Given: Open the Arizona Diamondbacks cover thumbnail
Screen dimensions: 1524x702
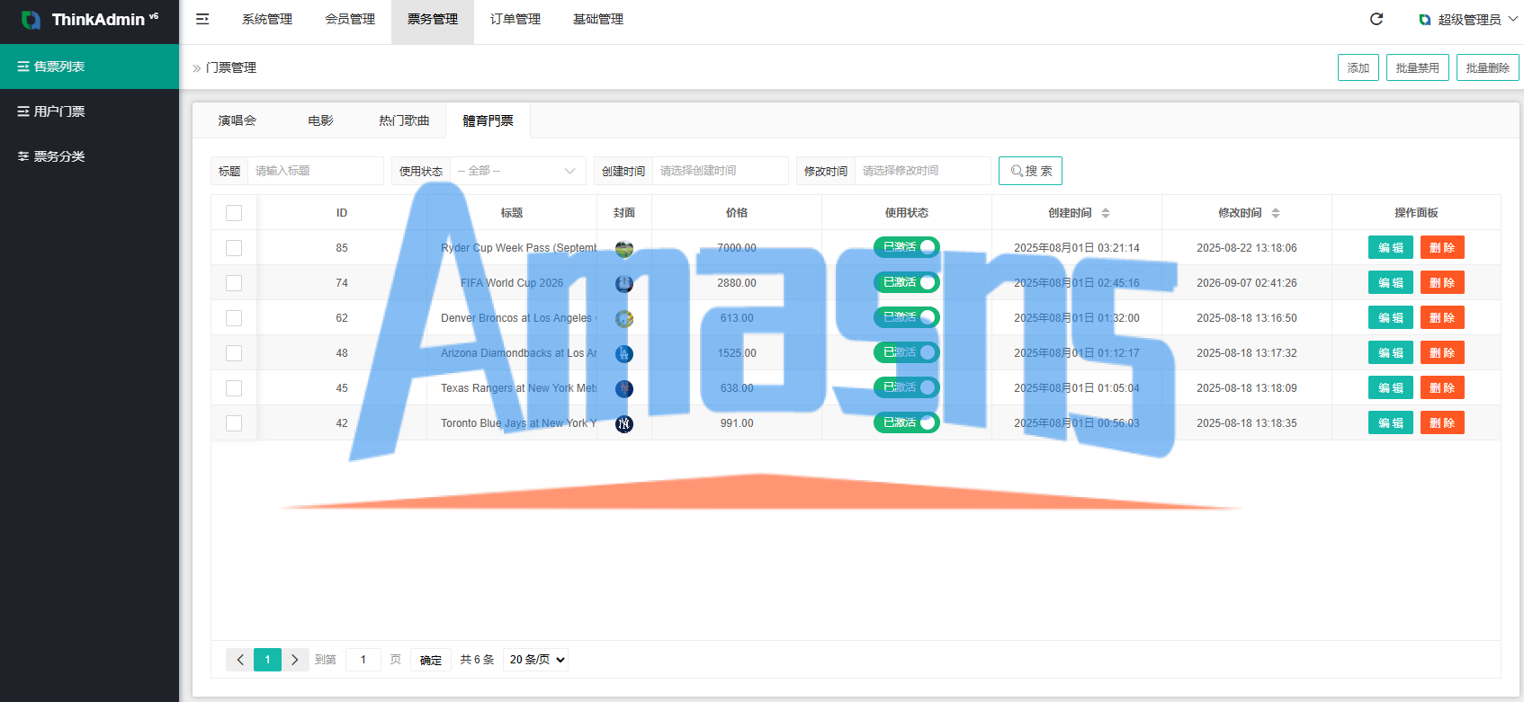Looking at the screenshot, I should (x=624, y=354).
